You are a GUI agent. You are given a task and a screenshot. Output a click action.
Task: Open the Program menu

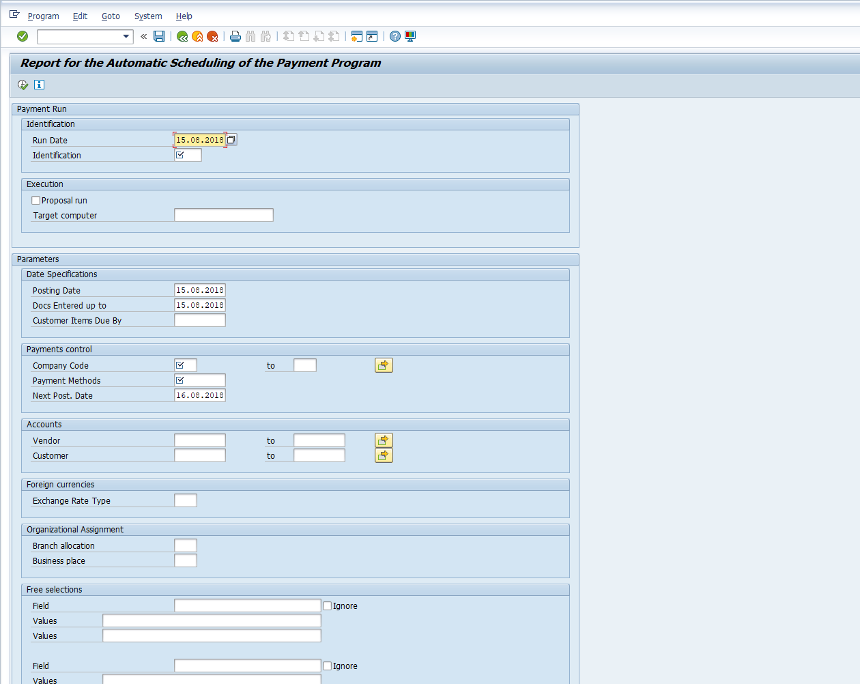[43, 16]
